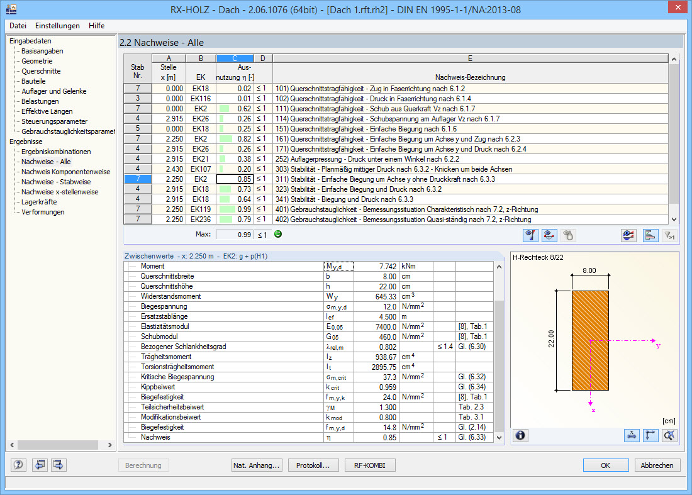Go to the next table with right arrow icon
This screenshot has width=692, height=495.
pyautogui.click(x=59, y=465)
